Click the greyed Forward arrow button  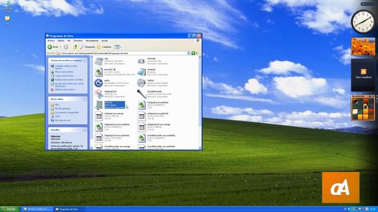[x=66, y=47]
